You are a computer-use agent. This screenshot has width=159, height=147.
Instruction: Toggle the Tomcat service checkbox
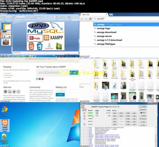coord(84,124)
